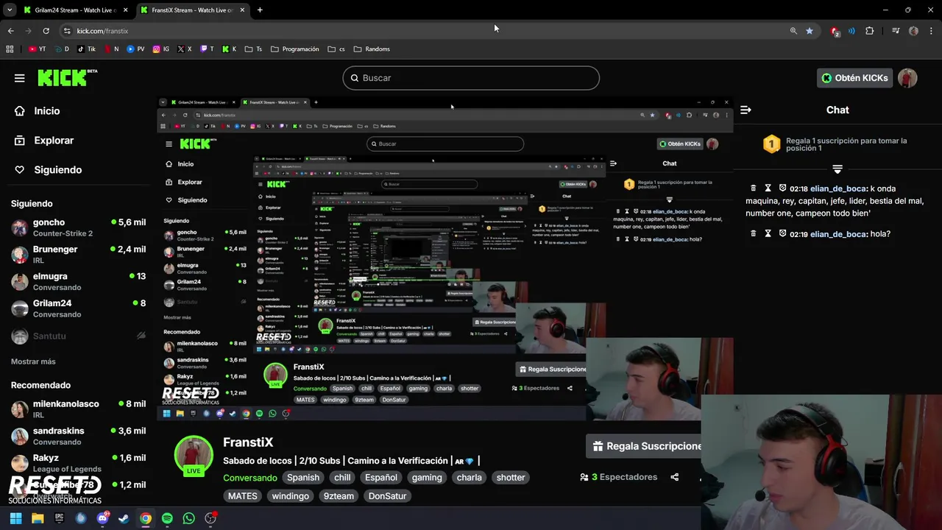Delete the 02:19 hola message
The width and height of the screenshot is (942, 530).
tap(753, 234)
